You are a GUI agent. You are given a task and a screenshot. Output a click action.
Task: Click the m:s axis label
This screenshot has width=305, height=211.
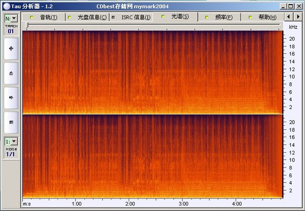click(27, 204)
